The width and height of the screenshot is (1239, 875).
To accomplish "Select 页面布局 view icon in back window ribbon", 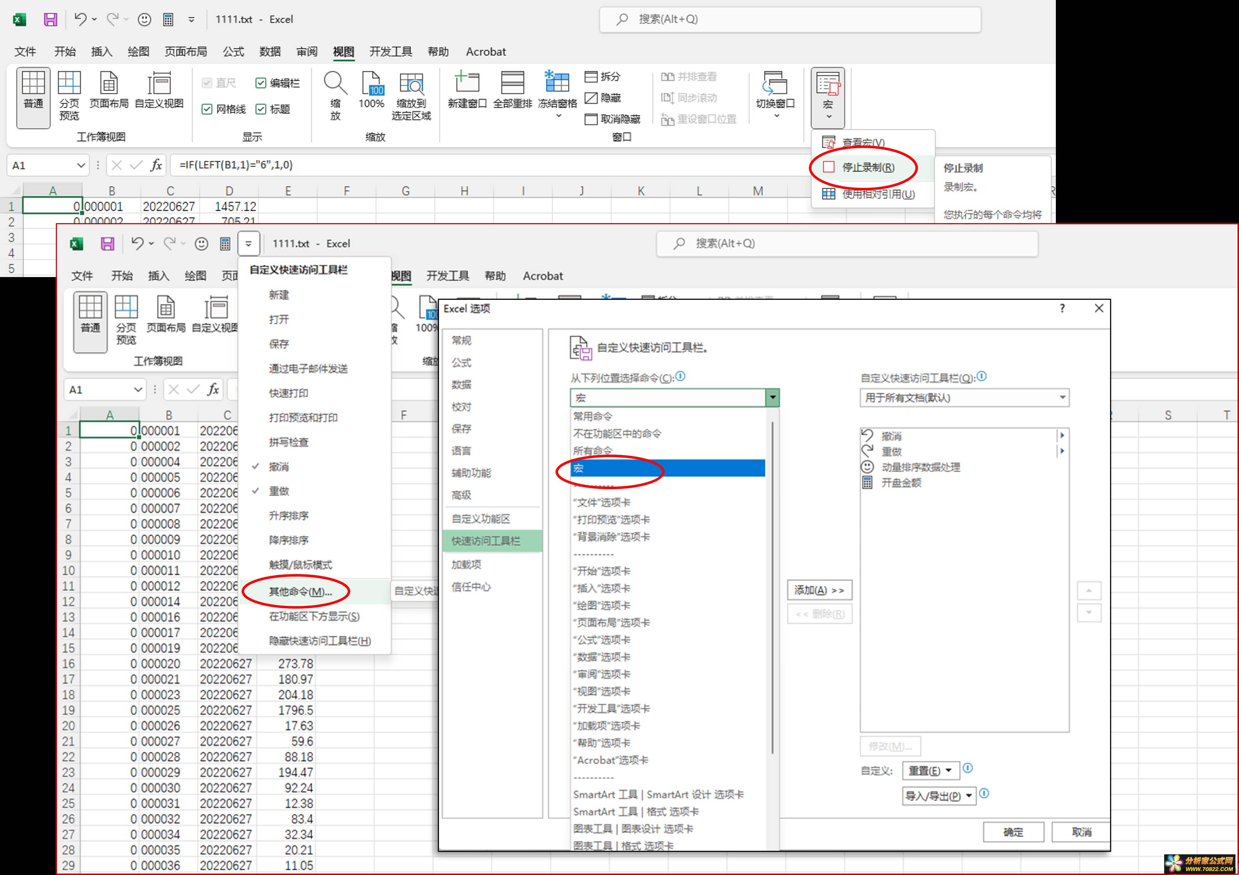I will [109, 83].
